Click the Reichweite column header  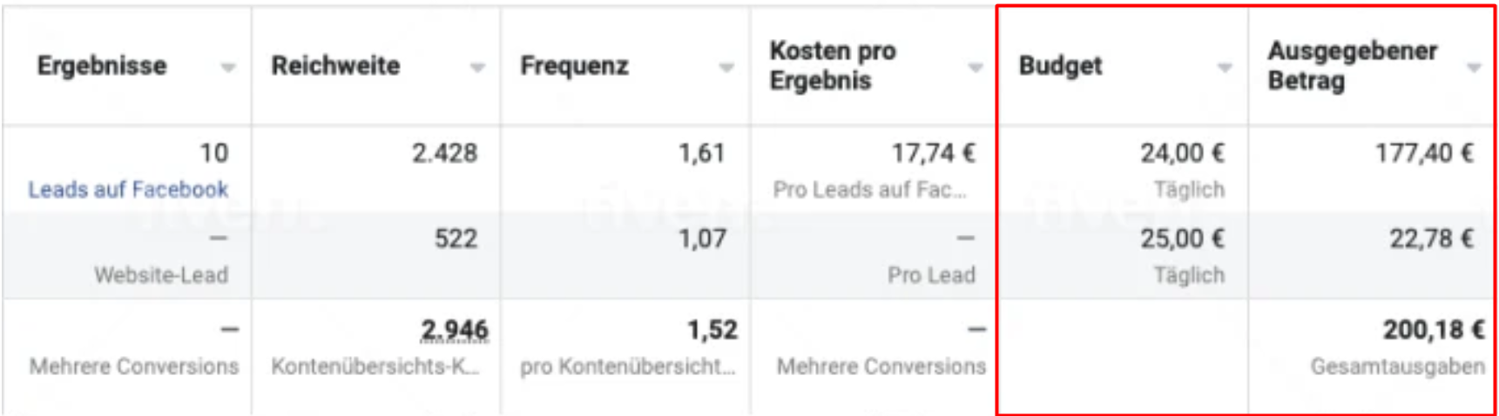(335, 66)
